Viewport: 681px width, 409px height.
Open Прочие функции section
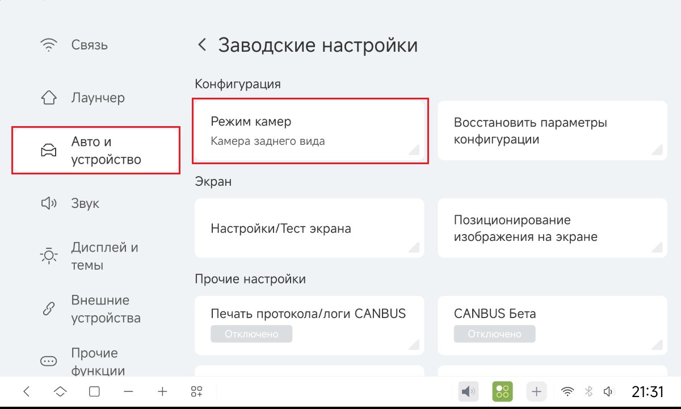(96, 361)
